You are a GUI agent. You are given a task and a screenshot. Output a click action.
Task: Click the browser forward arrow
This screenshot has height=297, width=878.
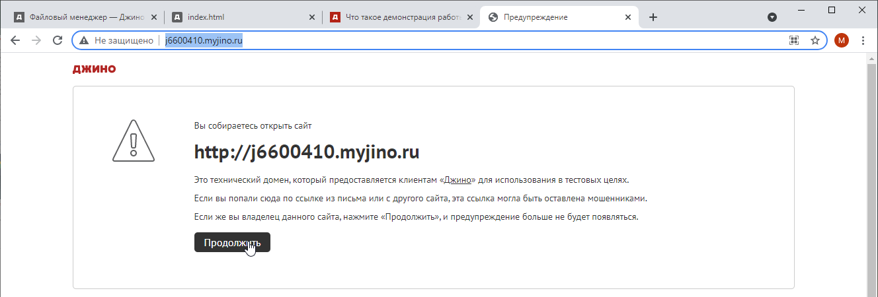pos(36,40)
